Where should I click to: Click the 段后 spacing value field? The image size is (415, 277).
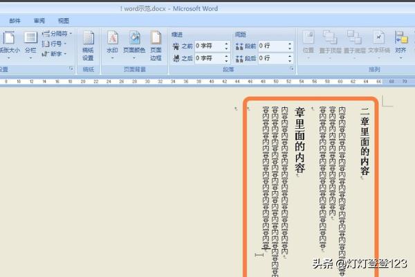click(x=273, y=58)
